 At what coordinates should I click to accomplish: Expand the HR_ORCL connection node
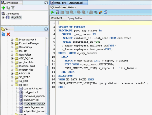tap(3, 18)
